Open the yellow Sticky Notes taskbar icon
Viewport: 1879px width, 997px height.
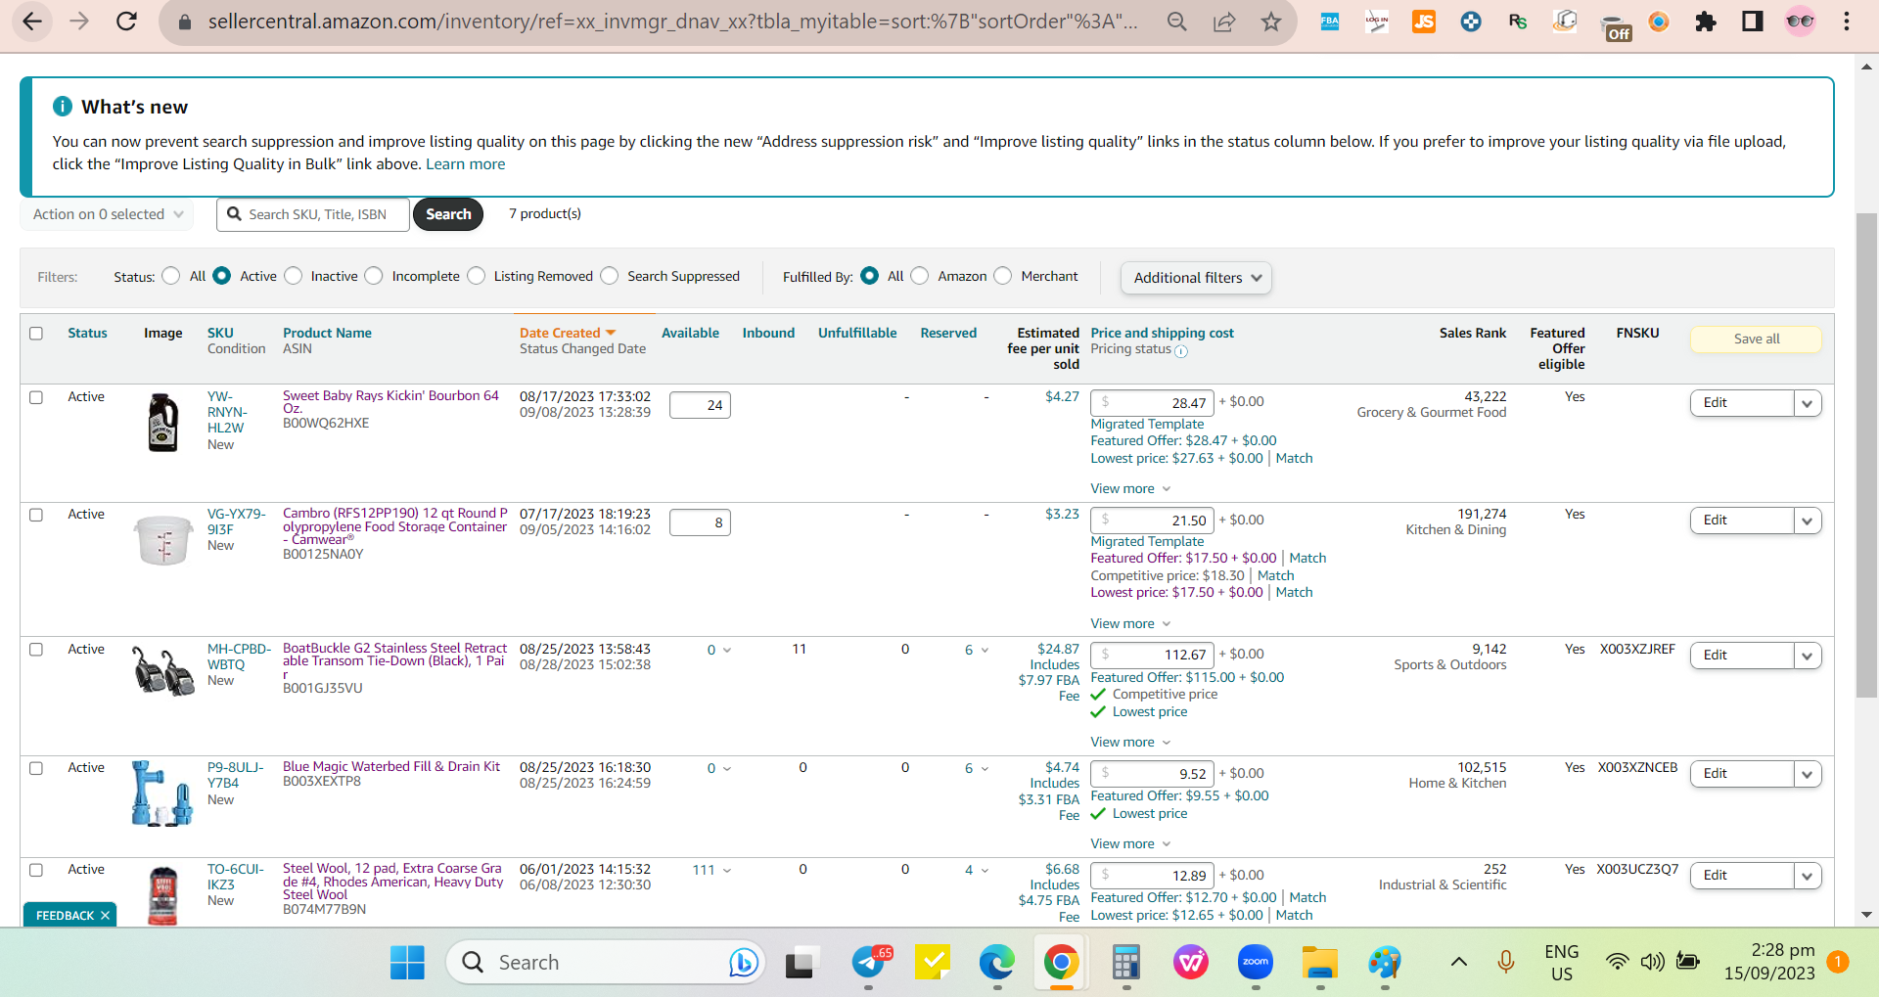coord(933,963)
